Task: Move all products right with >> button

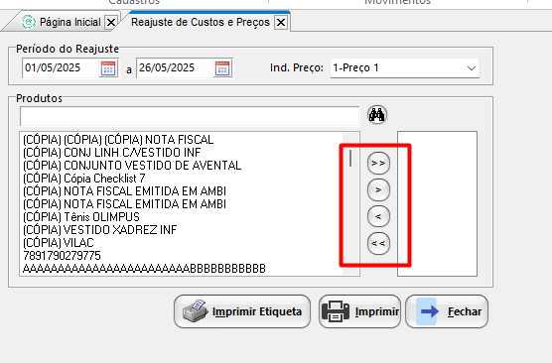Action: pos(378,164)
